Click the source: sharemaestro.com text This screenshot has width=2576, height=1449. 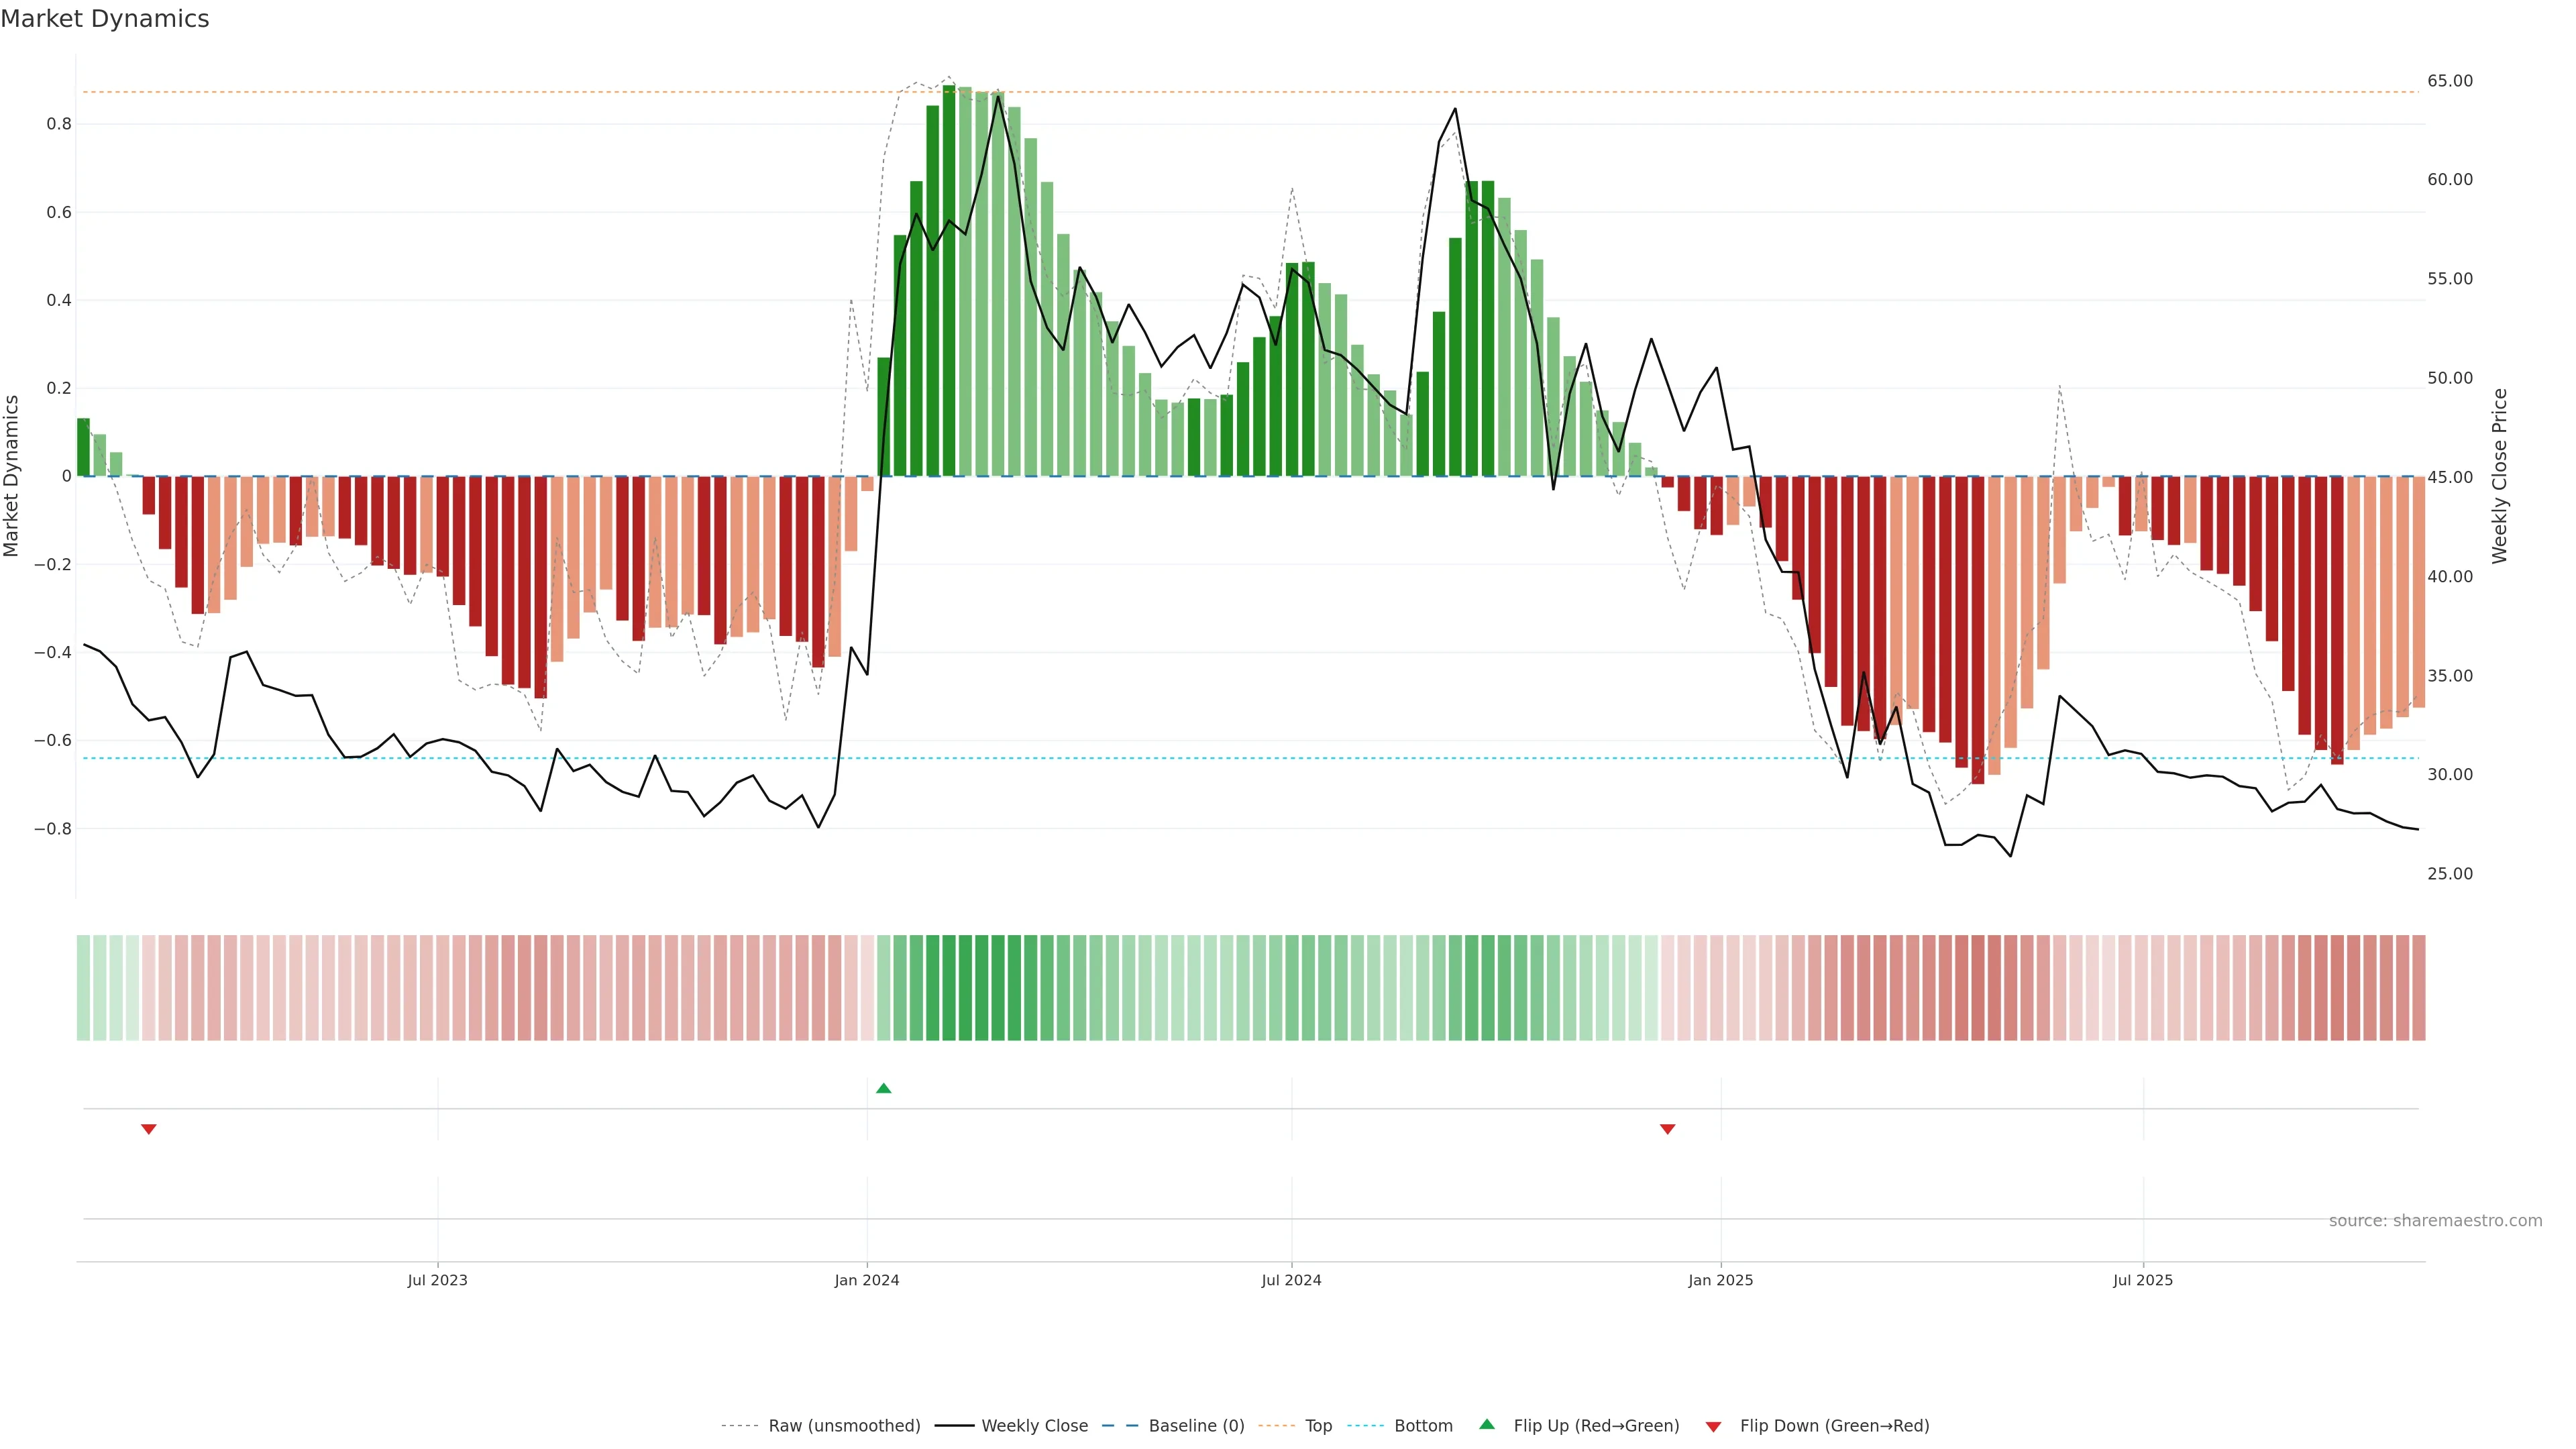click(2435, 1221)
